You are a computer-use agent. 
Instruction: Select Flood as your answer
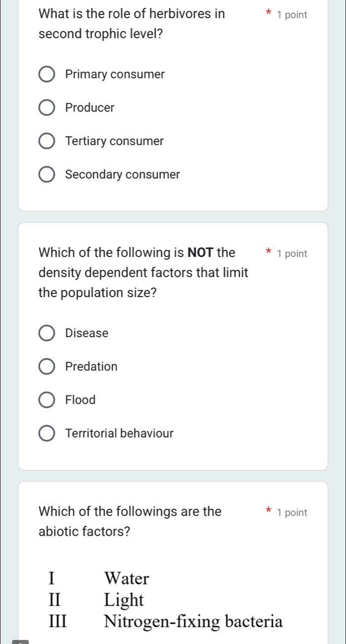46,399
